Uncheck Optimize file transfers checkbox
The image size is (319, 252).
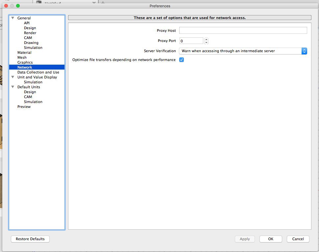coord(182,60)
